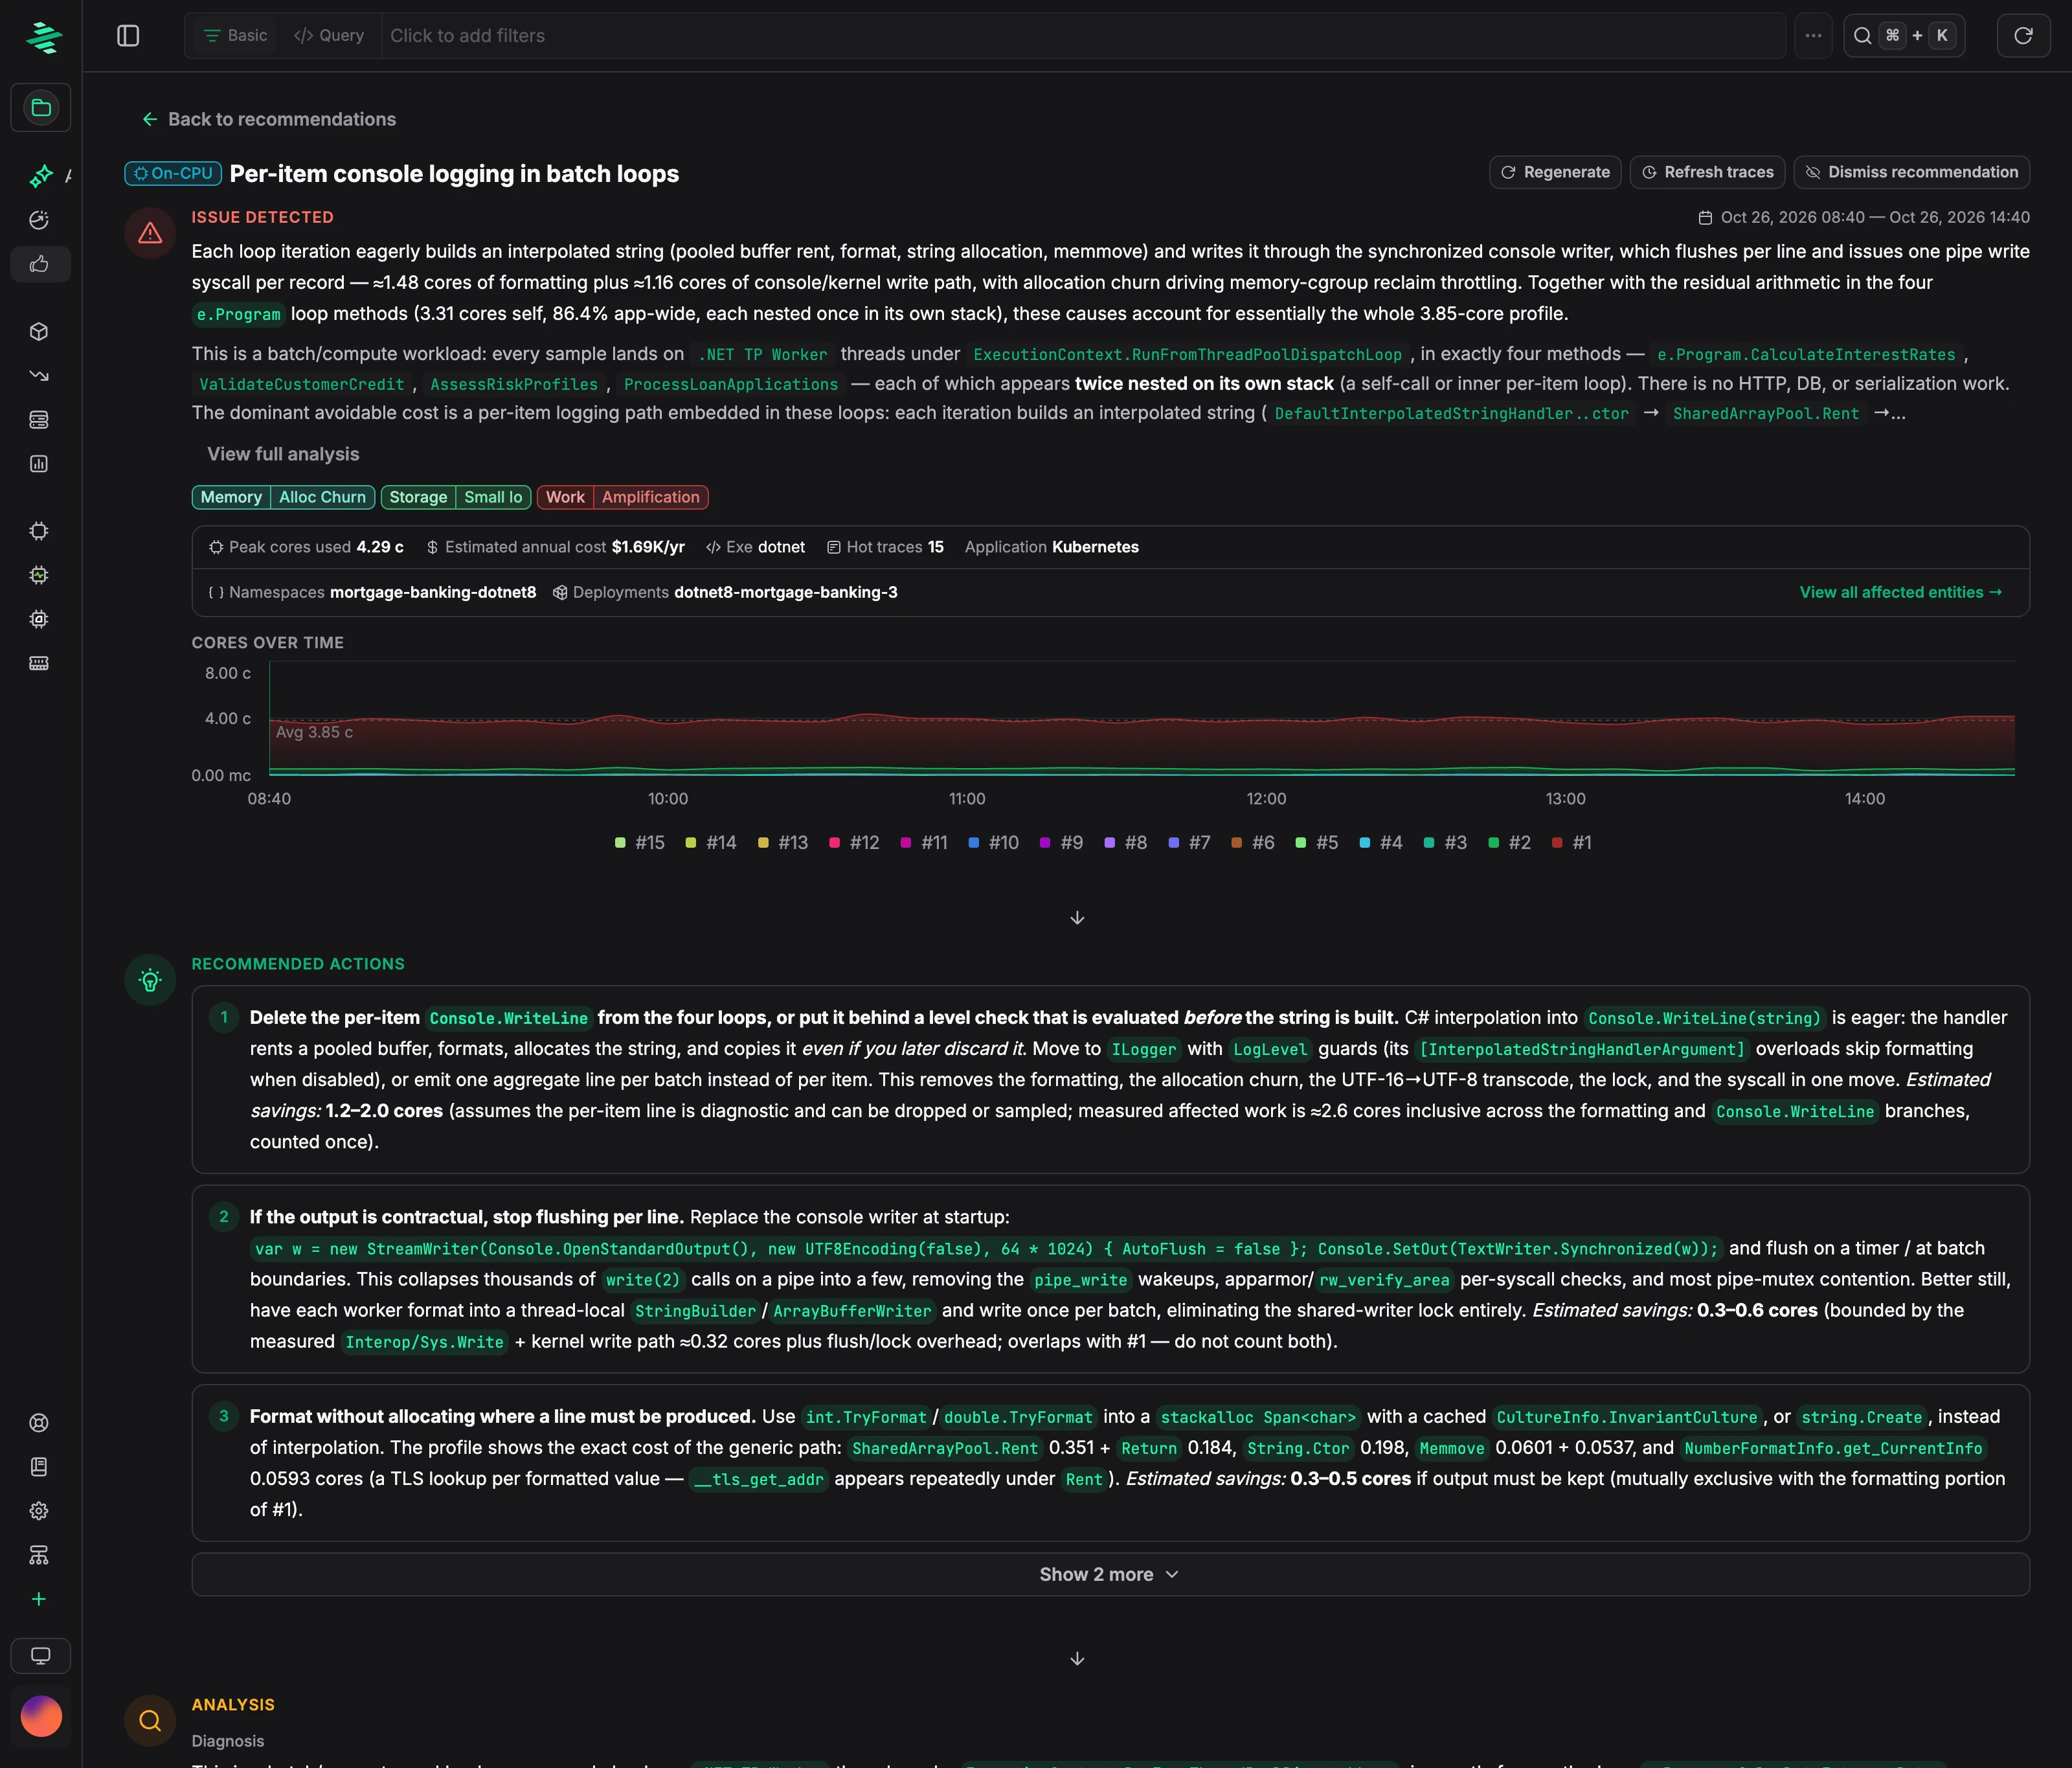Open the user avatar at sidebar bottom

[x=41, y=1716]
